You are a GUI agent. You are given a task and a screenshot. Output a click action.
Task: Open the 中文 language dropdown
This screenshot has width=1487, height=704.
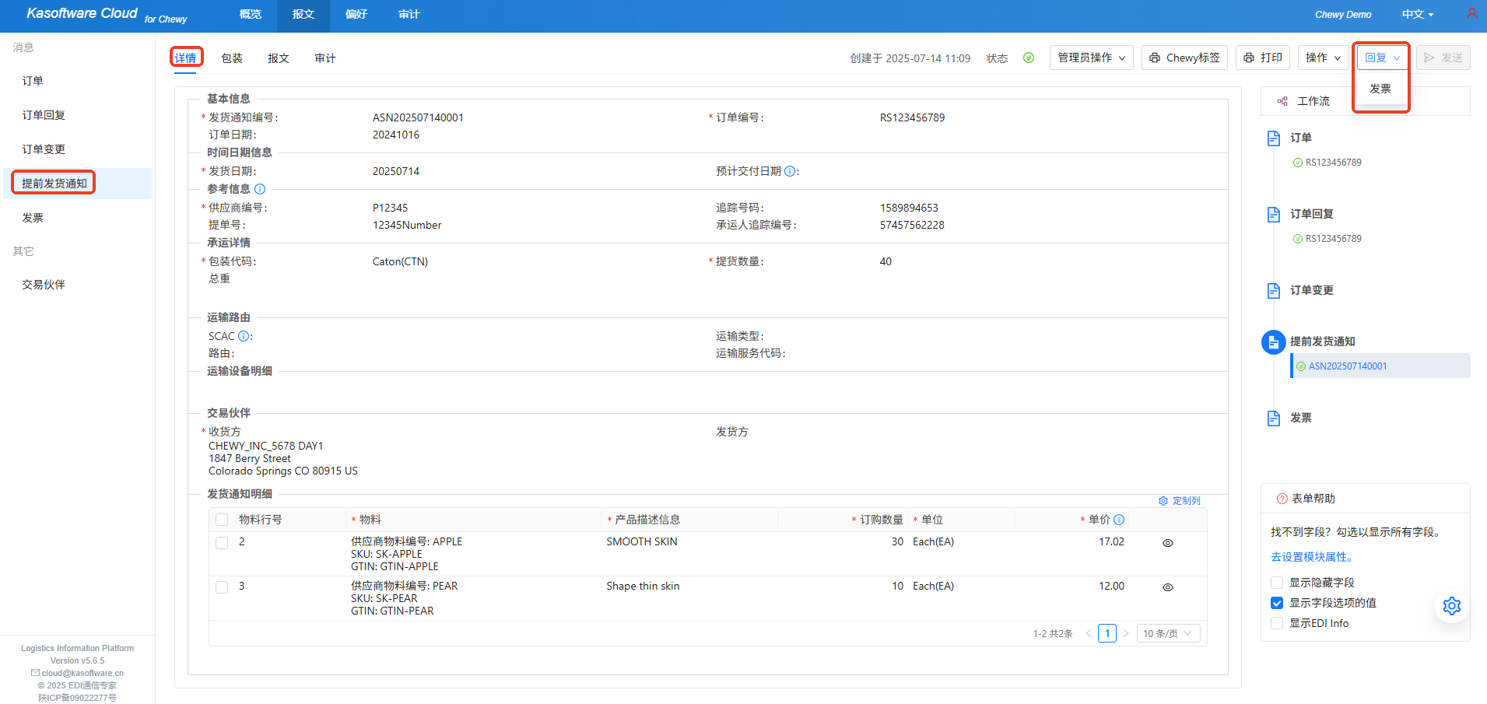(x=1418, y=14)
